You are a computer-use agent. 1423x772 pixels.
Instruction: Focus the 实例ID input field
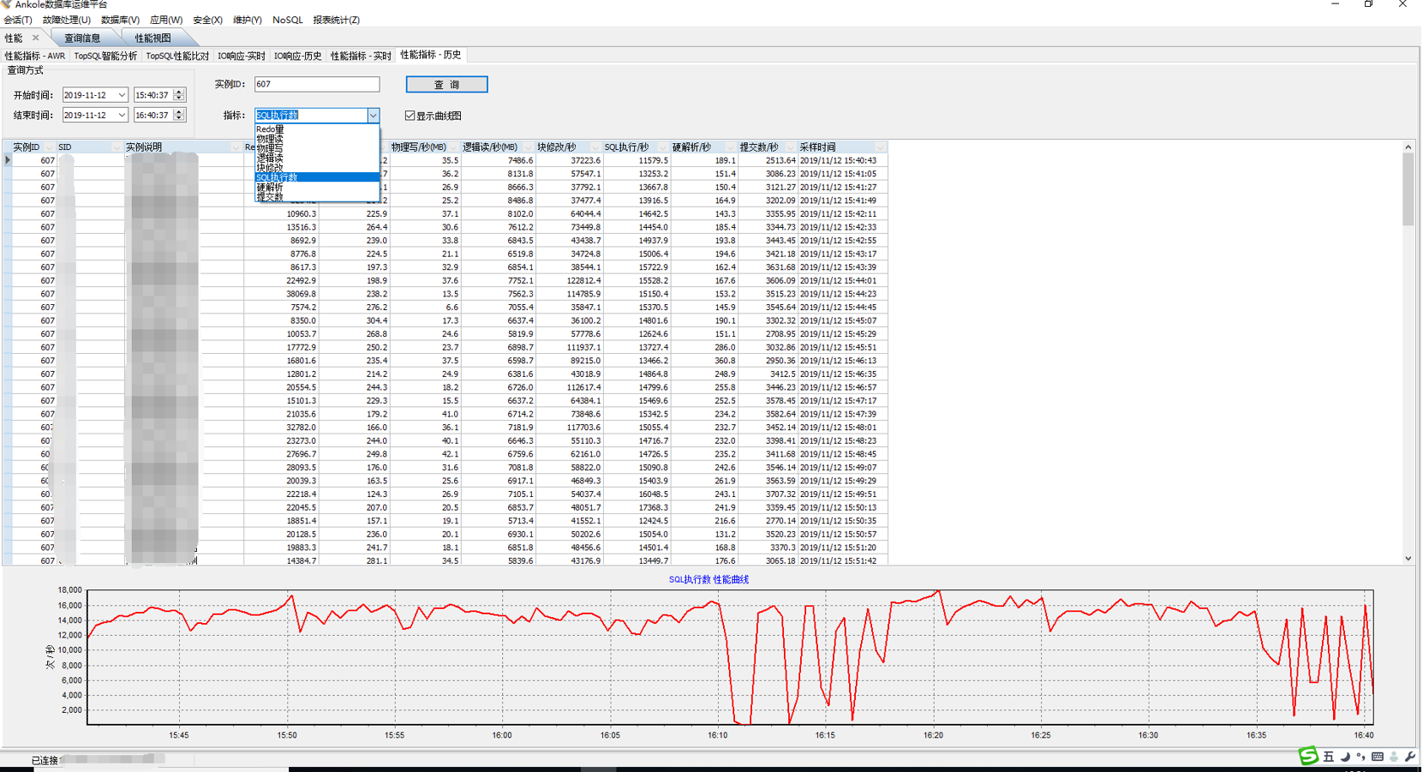(x=317, y=84)
